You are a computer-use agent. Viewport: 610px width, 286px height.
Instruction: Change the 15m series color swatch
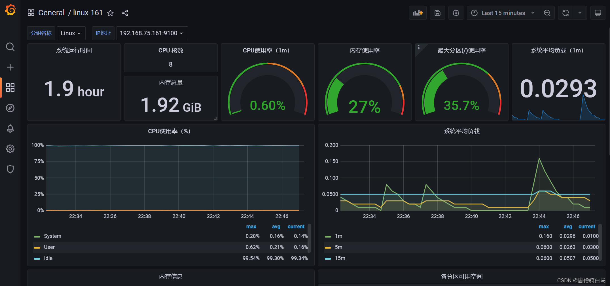coord(328,259)
